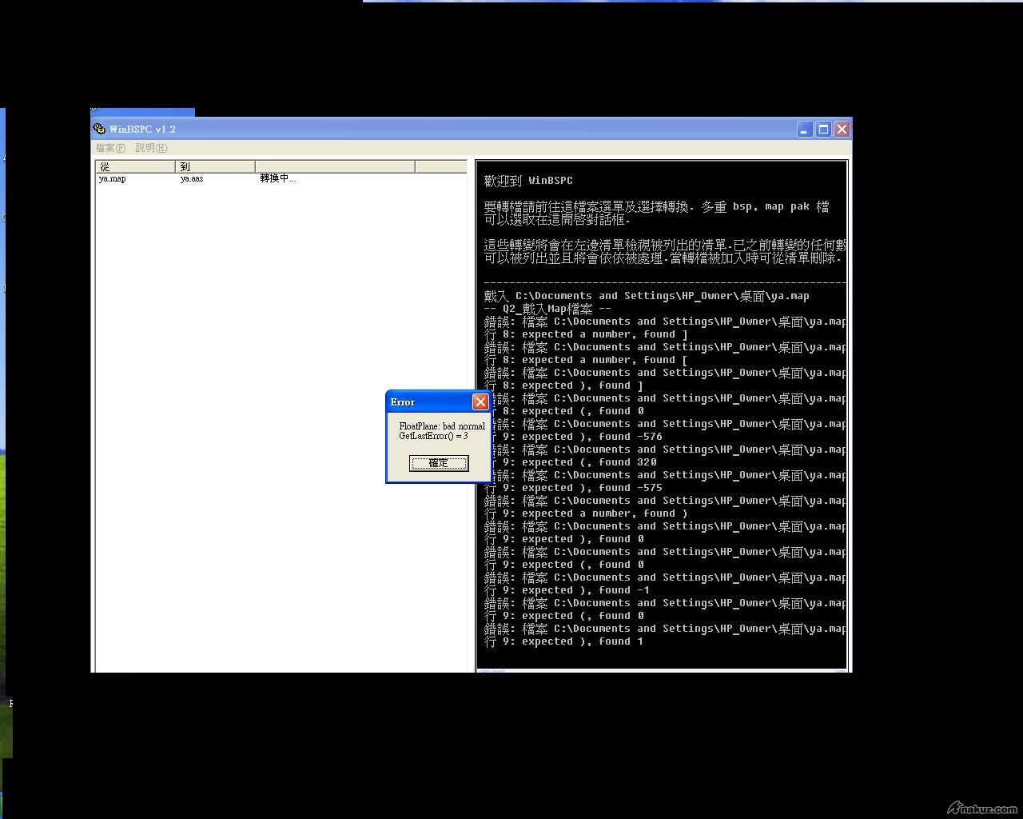Image resolution: width=1023 pixels, height=819 pixels.
Task: Click the WinBSPC title bar icon
Action: click(x=99, y=129)
